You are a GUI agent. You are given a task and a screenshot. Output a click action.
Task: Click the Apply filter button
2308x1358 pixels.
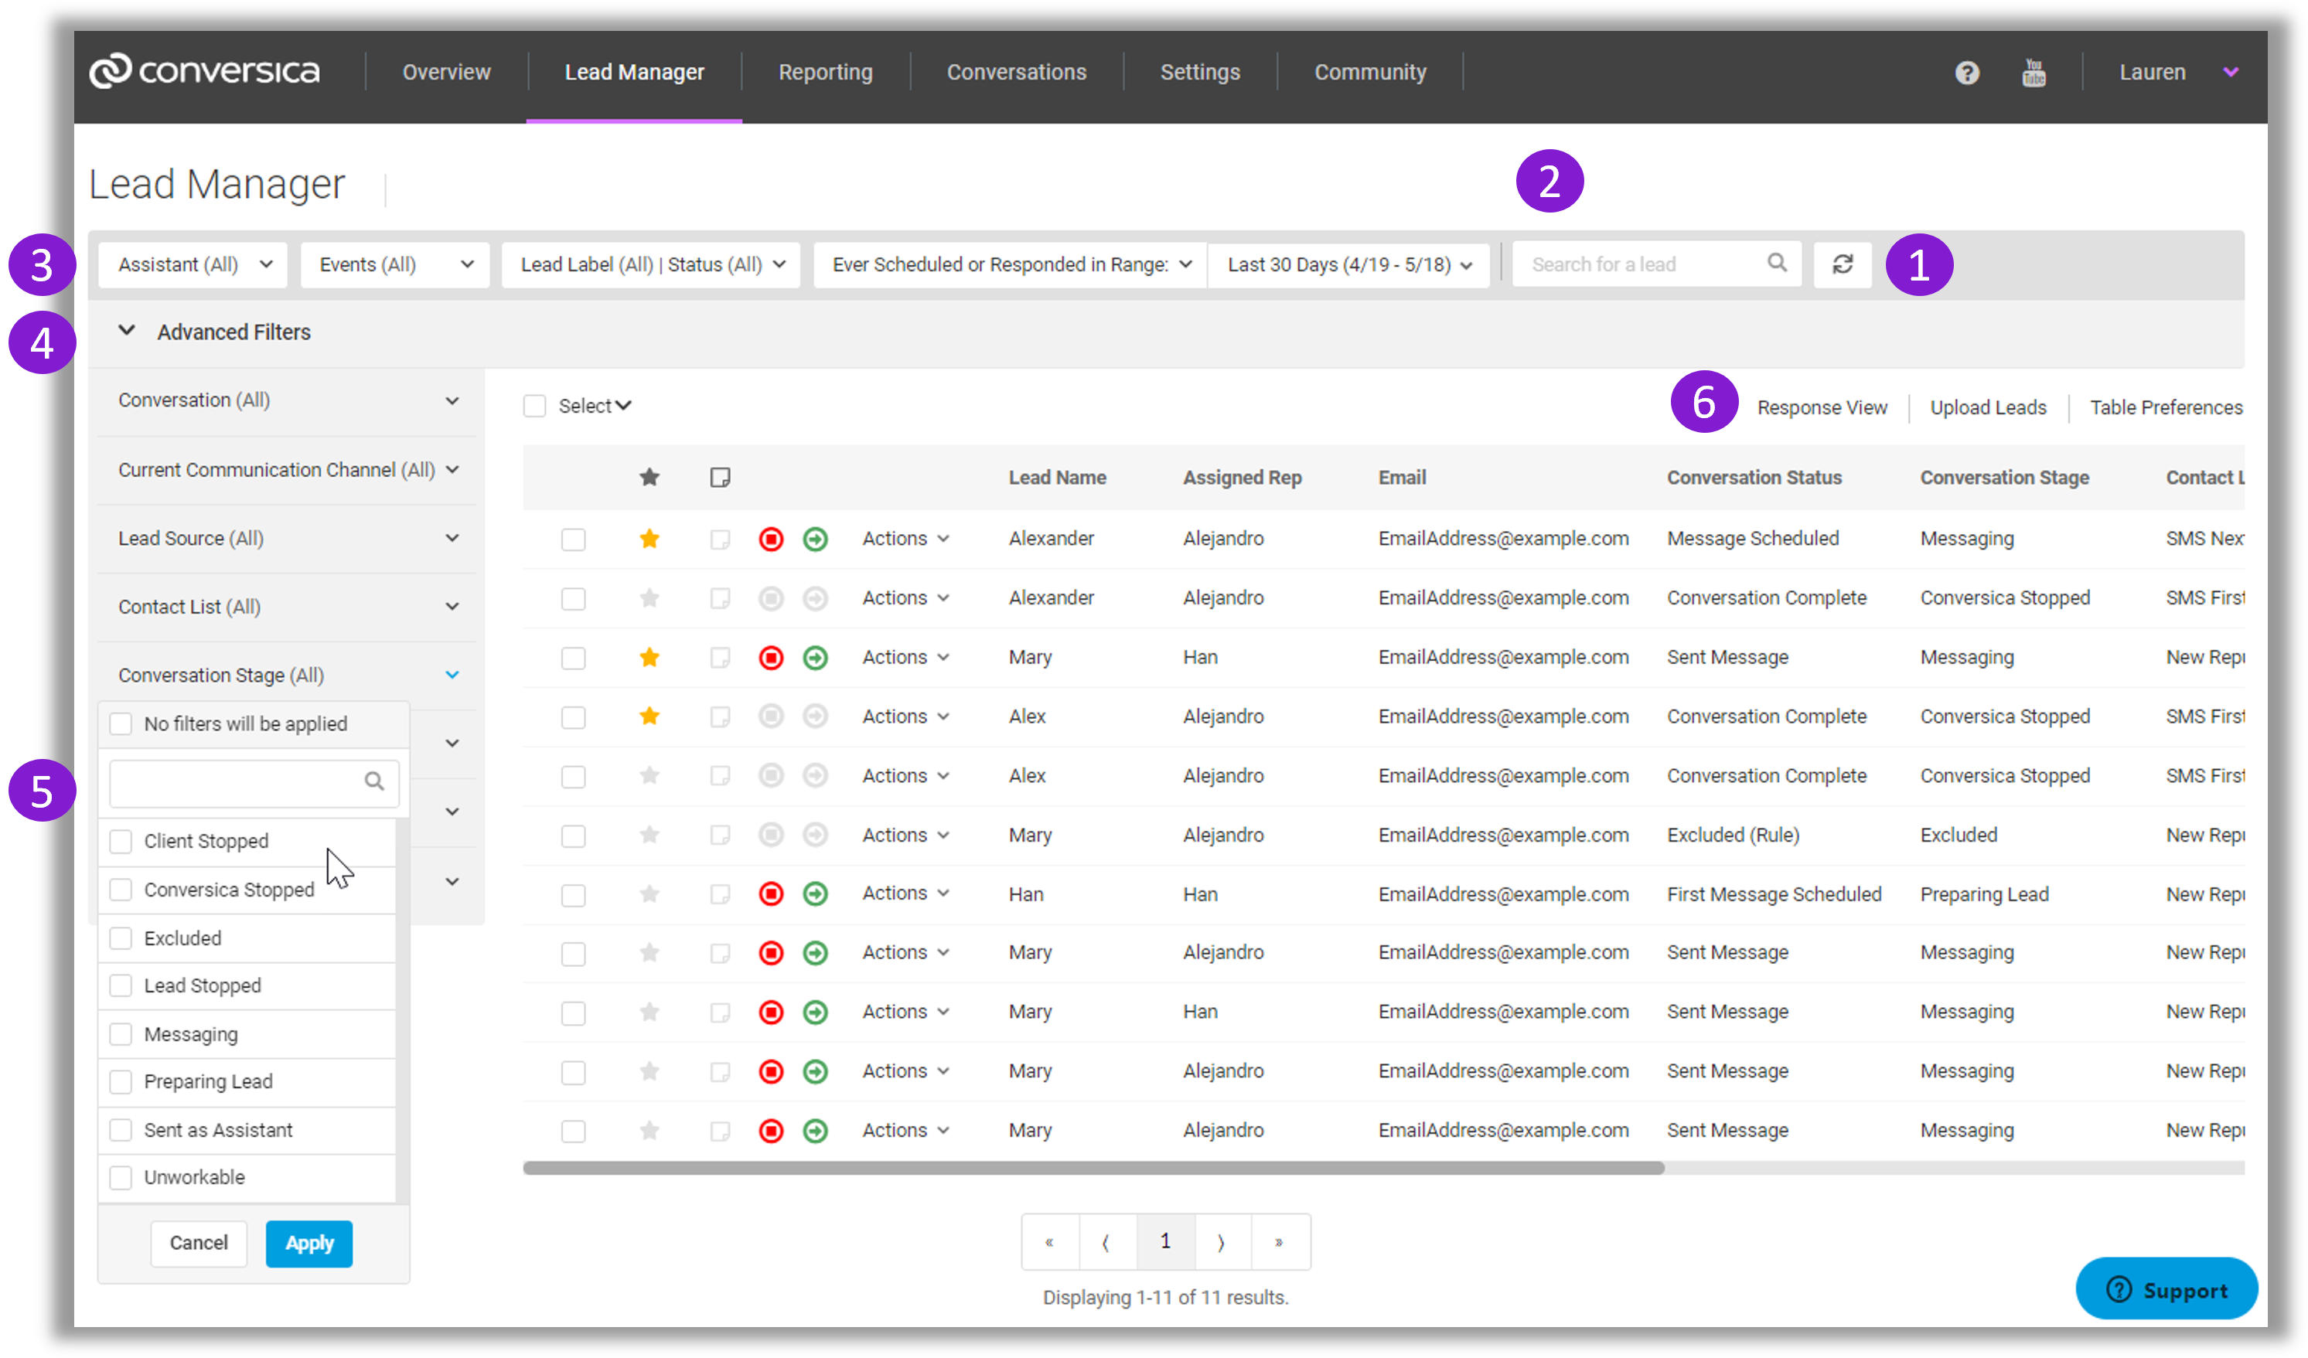309,1243
